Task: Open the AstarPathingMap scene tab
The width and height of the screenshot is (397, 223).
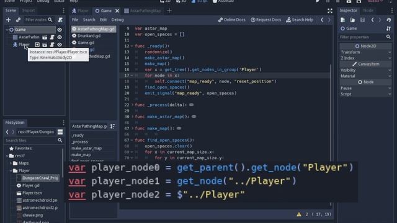Action: [143, 11]
